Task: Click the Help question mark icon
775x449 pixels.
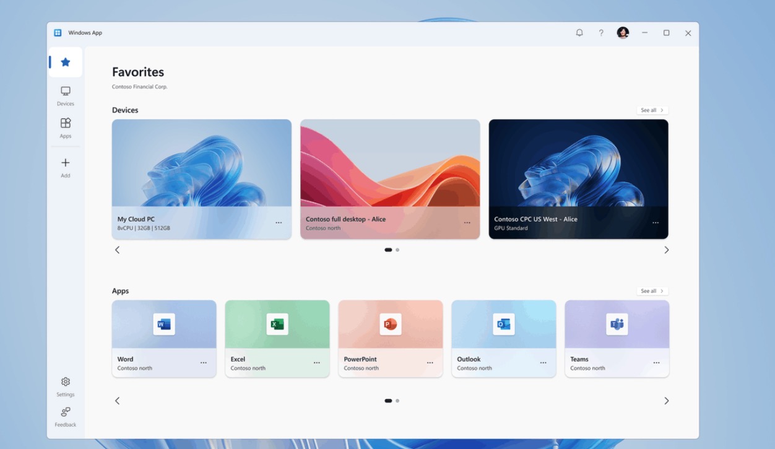Action: (x=601, y=33)
